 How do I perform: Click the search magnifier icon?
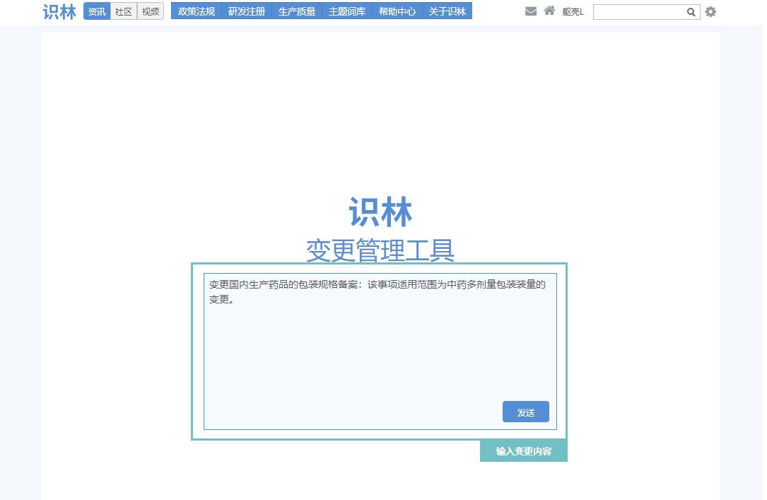(691, 12)
